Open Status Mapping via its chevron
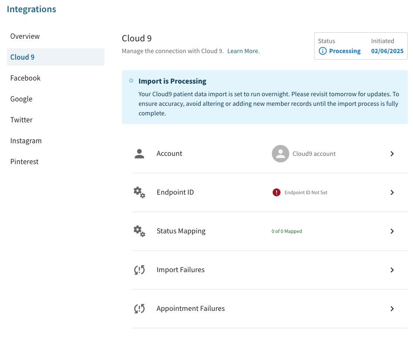 [392, 231]
